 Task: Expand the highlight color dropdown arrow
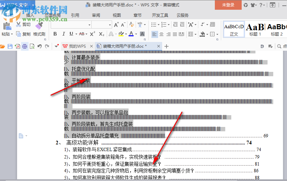[x=126, y=34]
